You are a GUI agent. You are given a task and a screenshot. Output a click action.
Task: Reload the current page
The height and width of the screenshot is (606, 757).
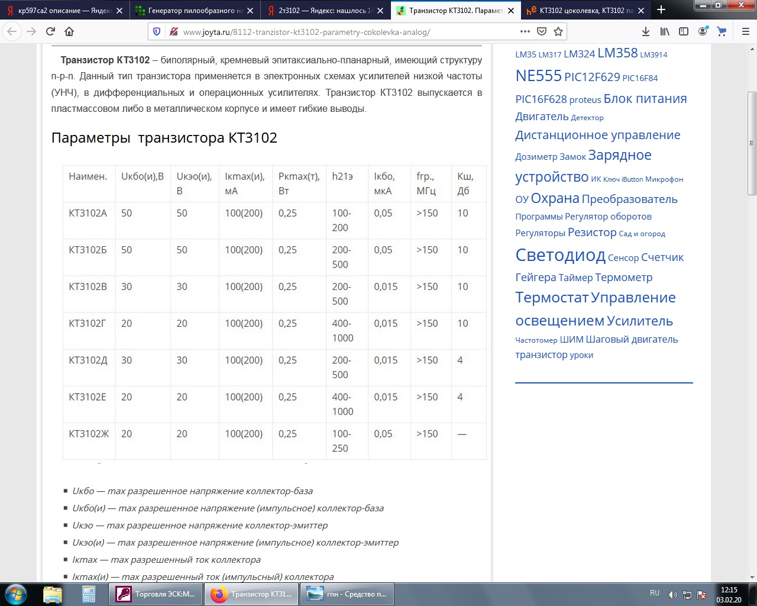(50, 31)
